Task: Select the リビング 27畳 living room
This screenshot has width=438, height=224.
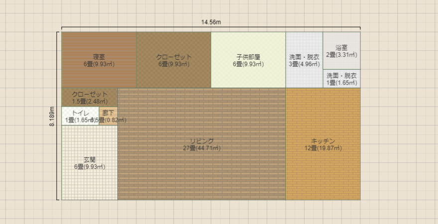Action: click(202, 144)
